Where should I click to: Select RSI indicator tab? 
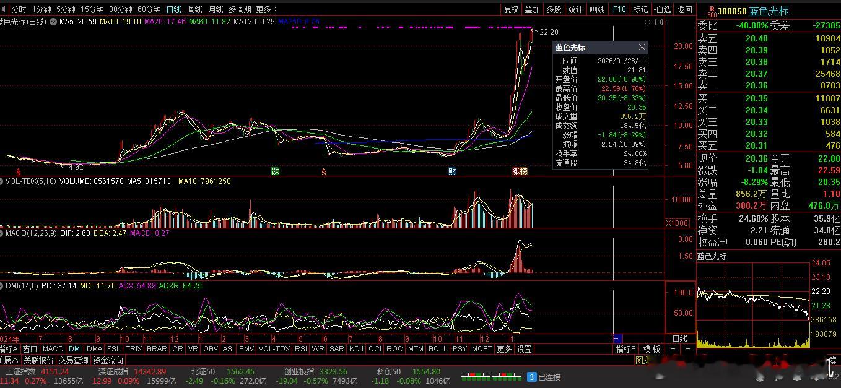301,349
